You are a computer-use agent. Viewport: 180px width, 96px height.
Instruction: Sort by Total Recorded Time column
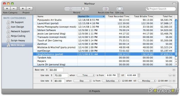point(118,17)
